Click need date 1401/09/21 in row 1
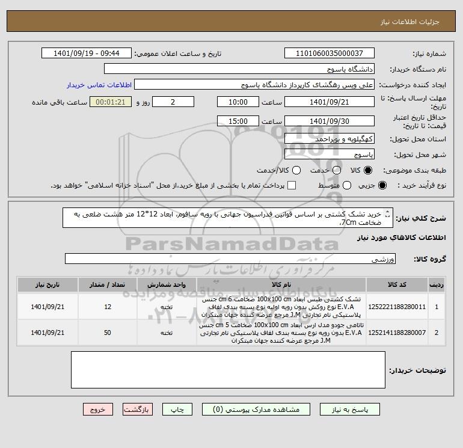 click(48, 307)
